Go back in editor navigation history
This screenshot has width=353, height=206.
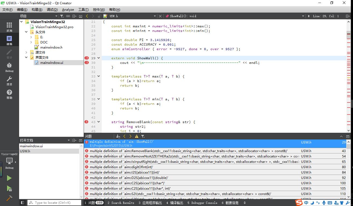tap(87, 16)
